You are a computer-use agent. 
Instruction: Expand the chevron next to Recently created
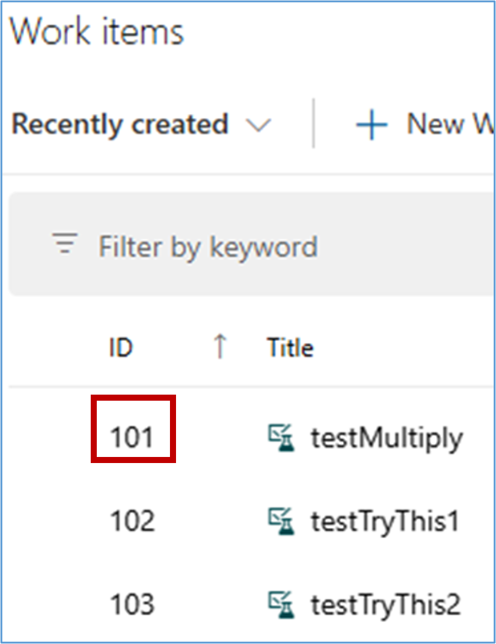tap(259, 125)
